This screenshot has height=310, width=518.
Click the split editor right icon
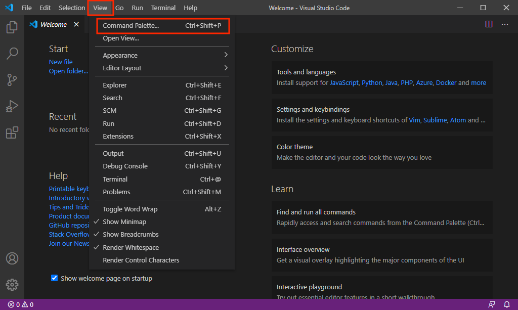489,24
